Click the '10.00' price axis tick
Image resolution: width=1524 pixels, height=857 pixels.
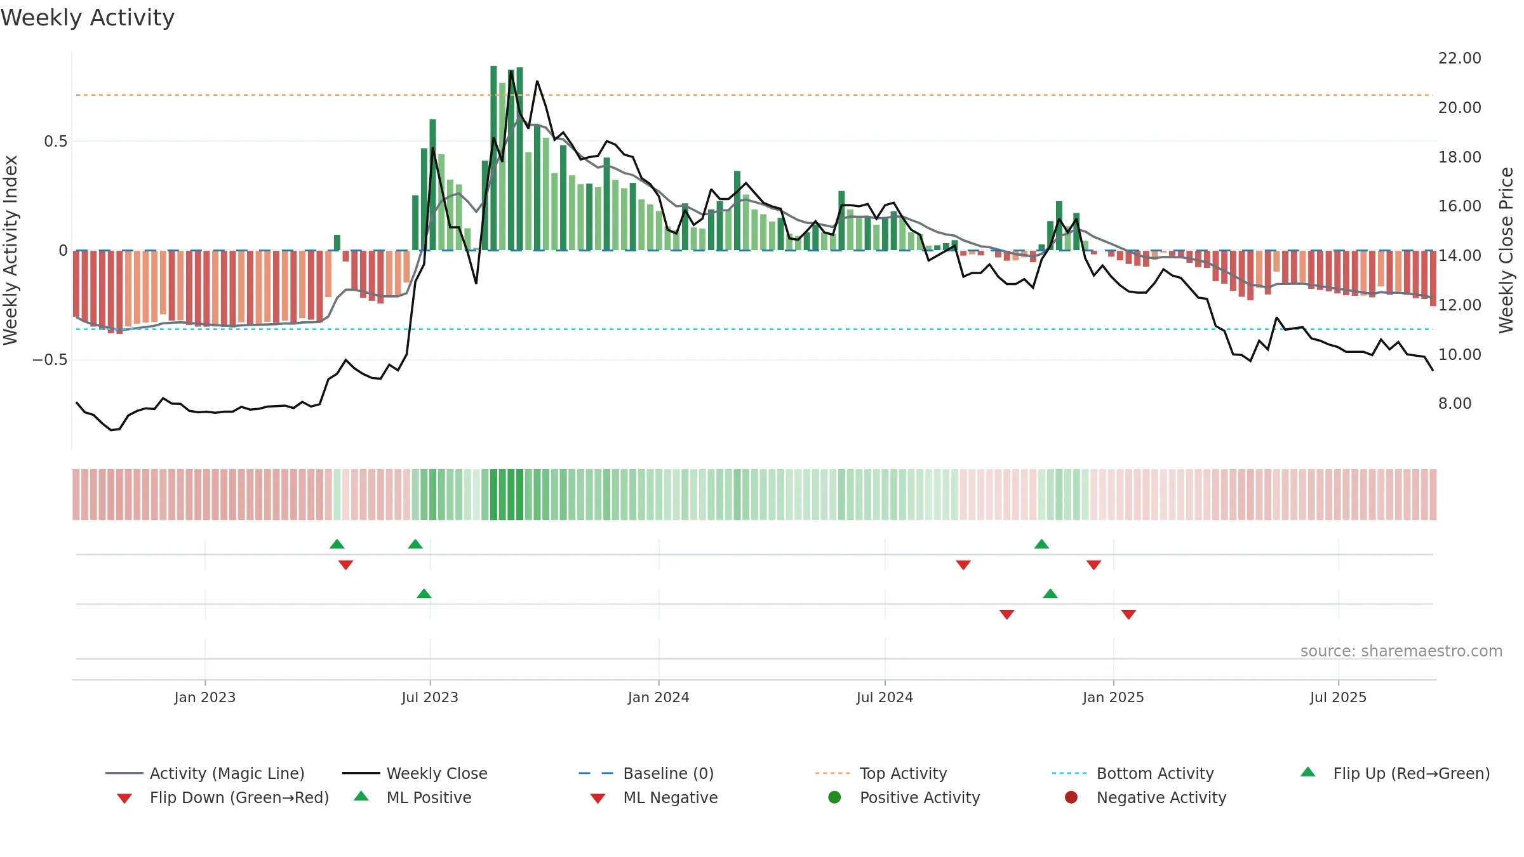click(1460, 355)
